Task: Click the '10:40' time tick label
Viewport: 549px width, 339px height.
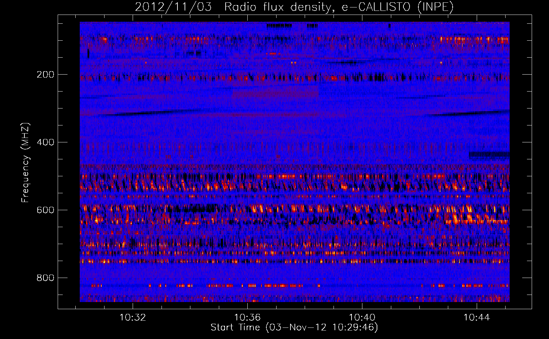Action: point(362,317)
